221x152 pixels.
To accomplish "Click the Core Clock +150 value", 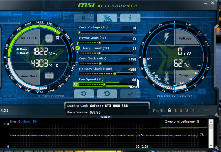I will point(132,59).
